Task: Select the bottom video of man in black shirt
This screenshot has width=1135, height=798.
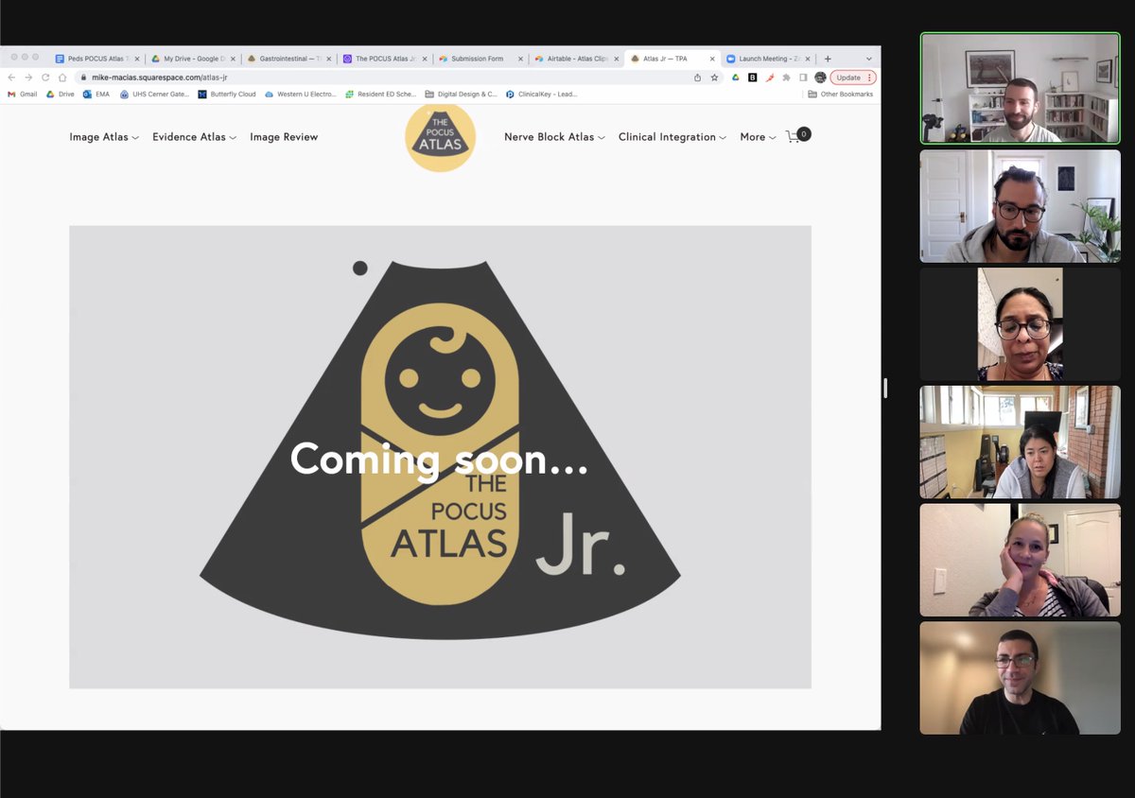Action: [1020, 678]
